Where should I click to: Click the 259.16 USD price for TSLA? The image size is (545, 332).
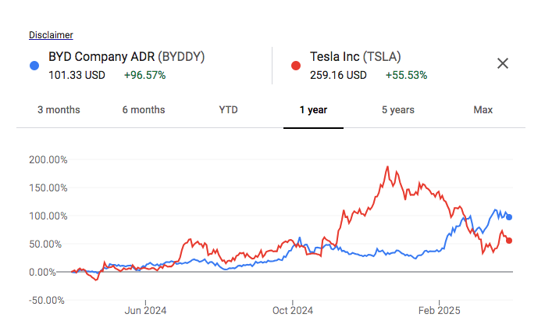tap(338, 75)
